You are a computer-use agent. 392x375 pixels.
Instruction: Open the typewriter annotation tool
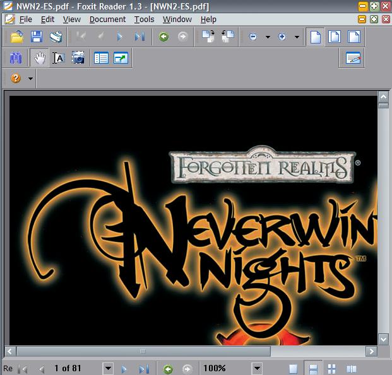pyautogui.click(x=353, y=58)
